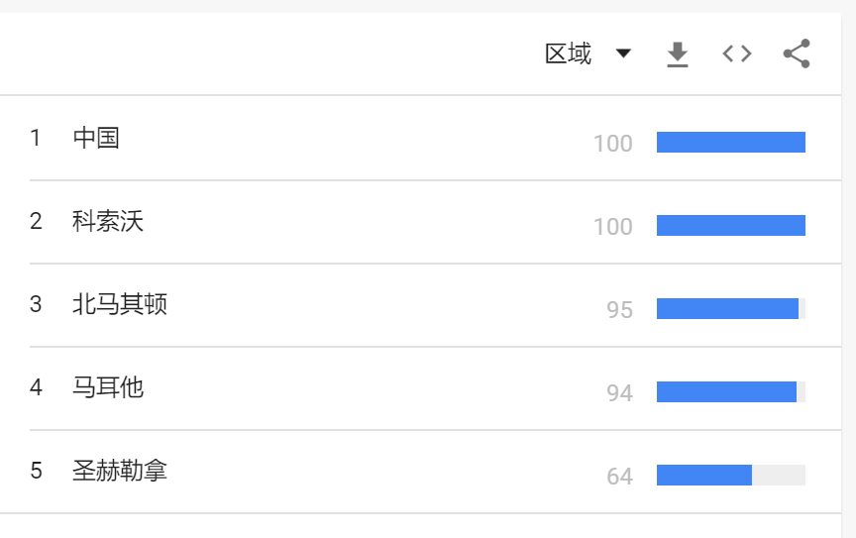The width and height of the screenshot is (856, 538).
Task: Open the 区域 selector label
Action: pyautogui.click(x=569, y=54)
